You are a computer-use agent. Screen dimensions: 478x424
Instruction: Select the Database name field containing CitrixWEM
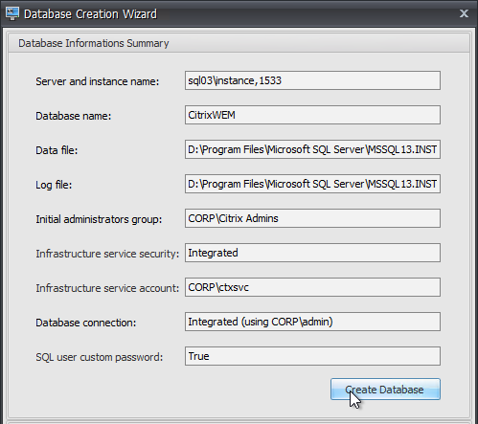(312, 115)
